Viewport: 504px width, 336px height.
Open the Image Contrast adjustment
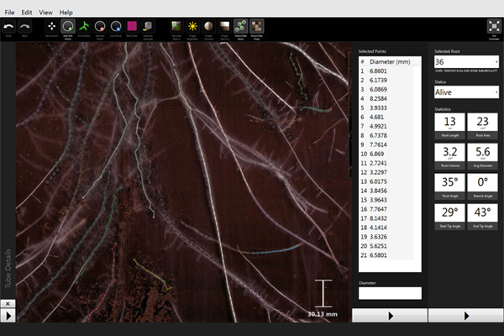coord(207,27)
